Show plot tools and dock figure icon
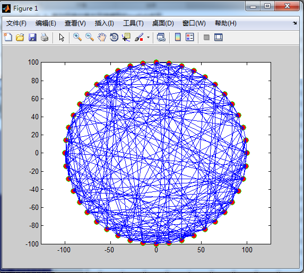The width and height of the screenshot is (304, 273). pos(219,37)
